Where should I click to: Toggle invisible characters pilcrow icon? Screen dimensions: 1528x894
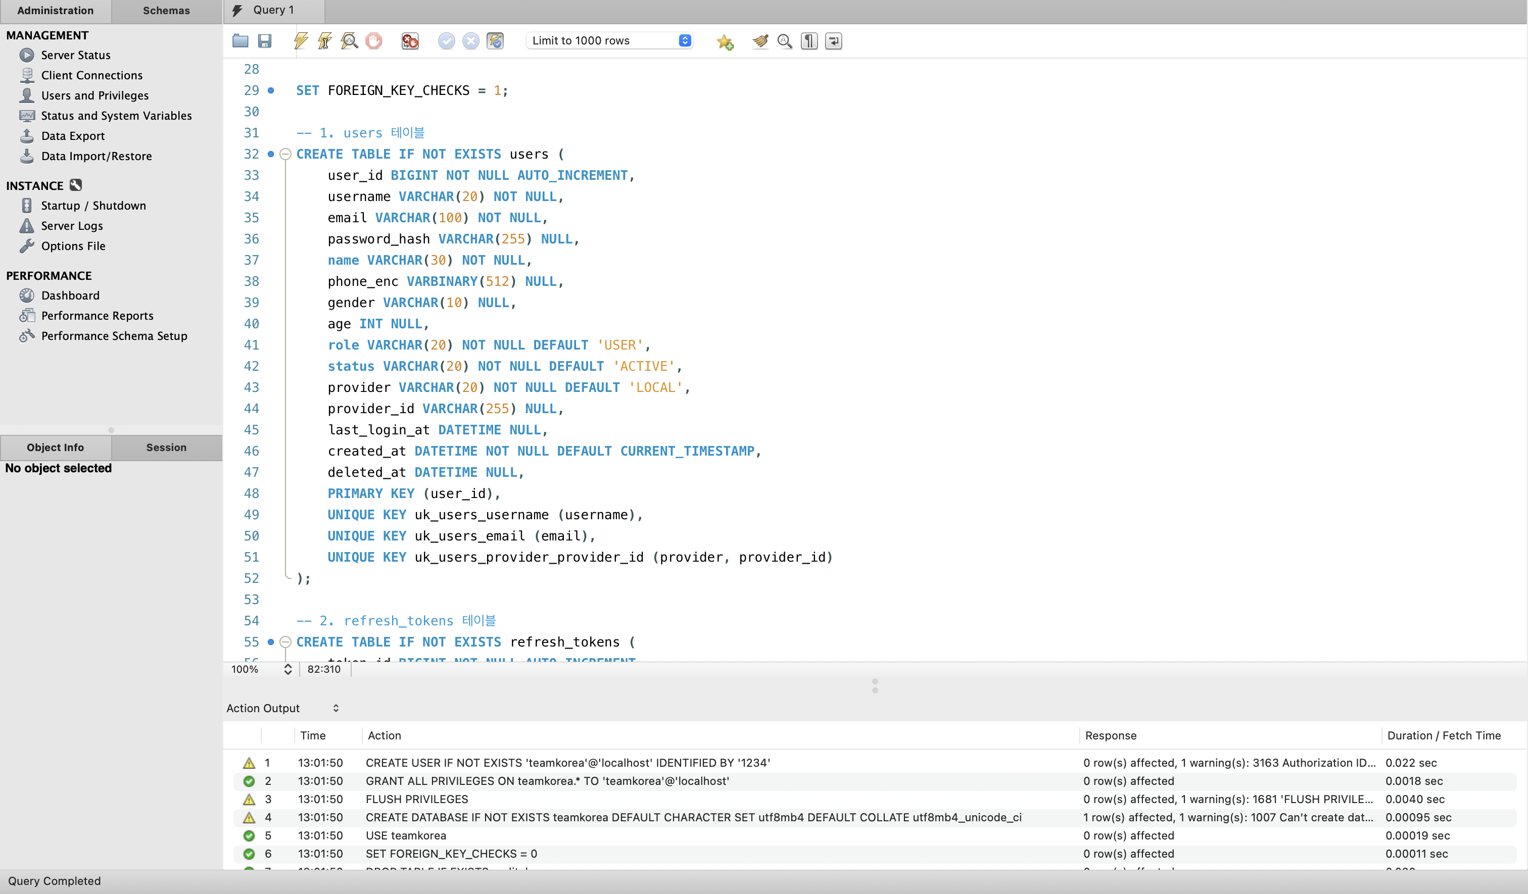pyautogui.click(x=809, y=40)
